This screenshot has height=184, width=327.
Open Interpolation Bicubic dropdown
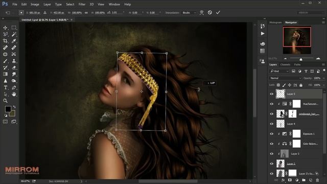pos(189,13)
